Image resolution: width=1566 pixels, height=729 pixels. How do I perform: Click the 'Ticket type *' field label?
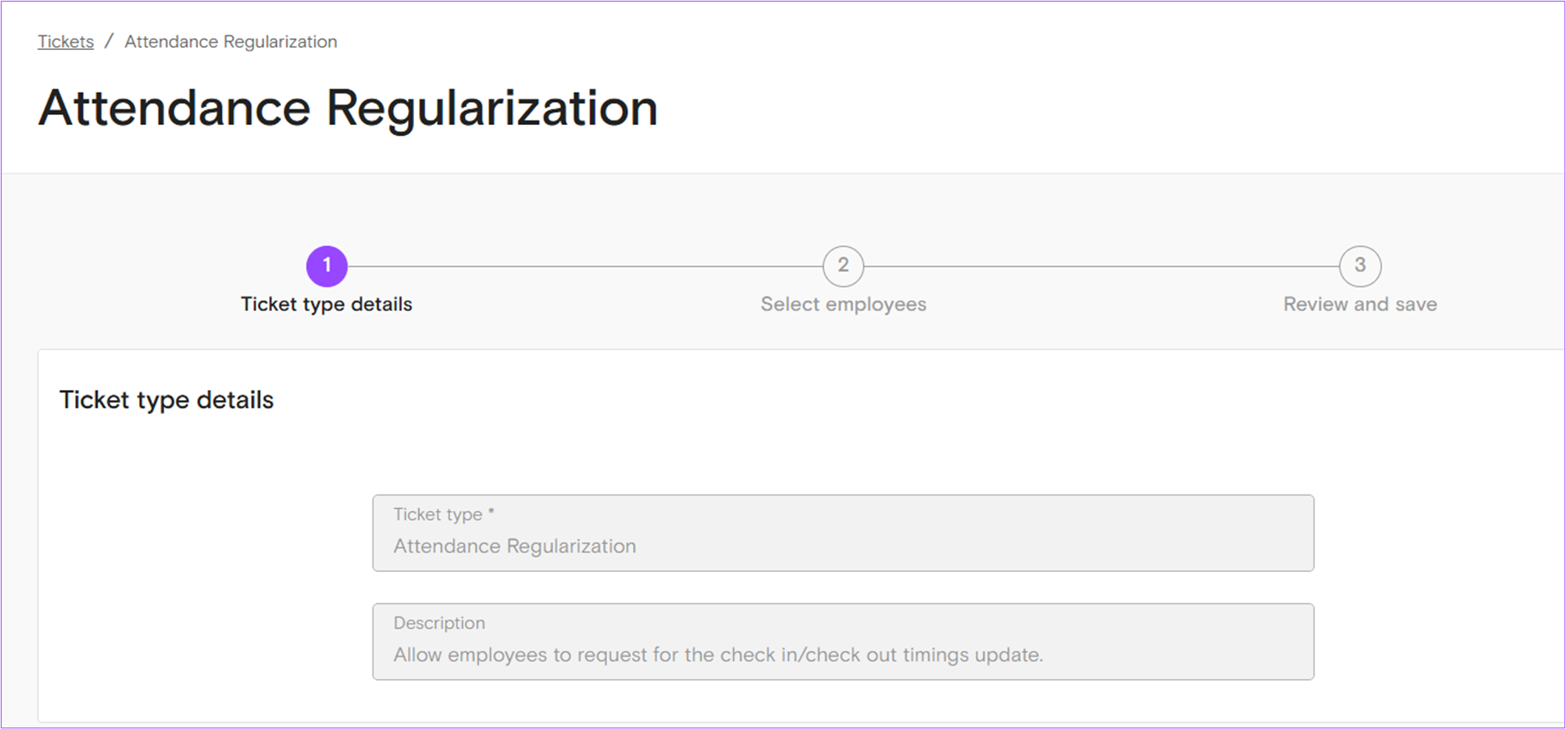point(438,514)
